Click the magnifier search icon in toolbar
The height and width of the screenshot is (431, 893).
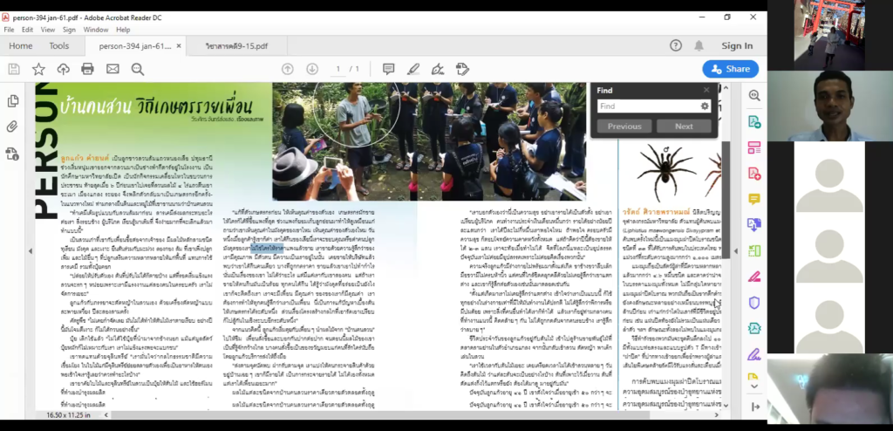[x=137, y=69]
